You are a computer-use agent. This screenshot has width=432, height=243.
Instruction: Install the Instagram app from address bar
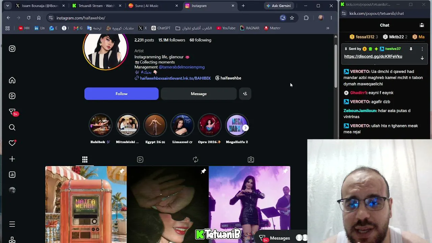283,18
